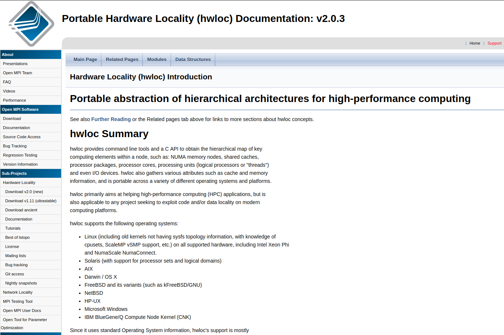Click the Darwin / OS X list item
This screenshot has width=504, height=335.
tap(101, 277)
